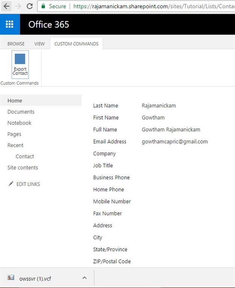Open the Office 365 app launcher grid
The width and height of the screenshot is (235, 288).
tap(9, 24)
